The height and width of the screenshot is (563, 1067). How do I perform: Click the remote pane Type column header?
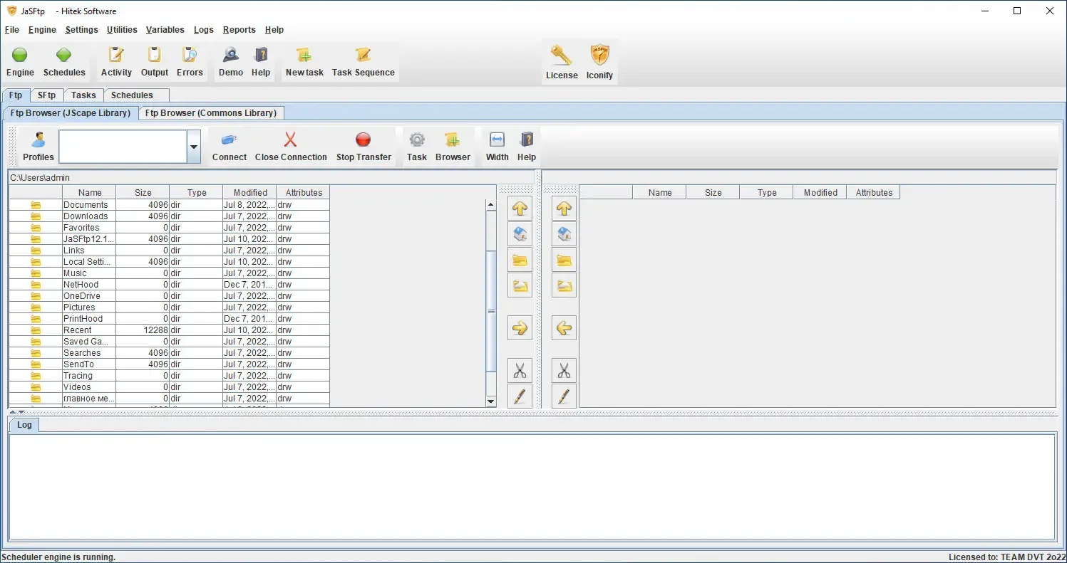pyautogui.click(x=767, y=193)
